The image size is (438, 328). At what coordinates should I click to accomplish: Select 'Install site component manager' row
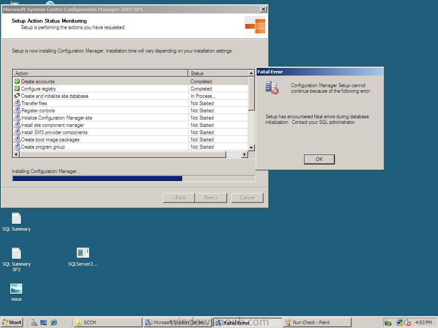130,125
